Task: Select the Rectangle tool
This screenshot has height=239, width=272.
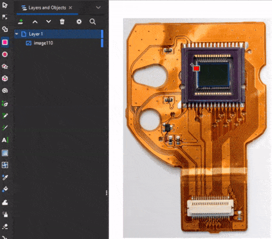Action: [x=5, y=42]
